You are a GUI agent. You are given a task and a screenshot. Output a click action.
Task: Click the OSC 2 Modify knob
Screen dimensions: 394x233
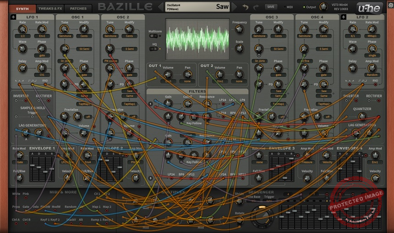pos(129,29)
